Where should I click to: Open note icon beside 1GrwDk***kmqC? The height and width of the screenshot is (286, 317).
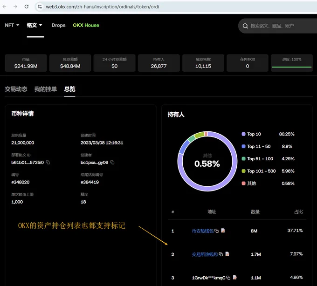click(x=234, y=277)
